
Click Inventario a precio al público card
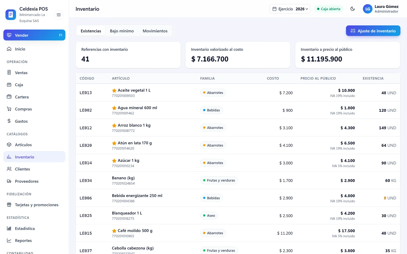coord(348,55)
